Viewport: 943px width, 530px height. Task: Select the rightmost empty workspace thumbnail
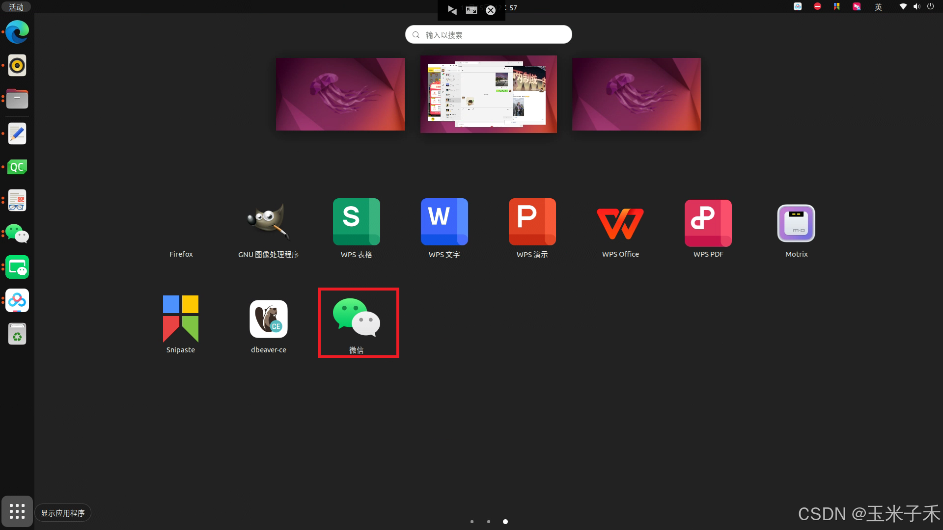pos(636,94)
